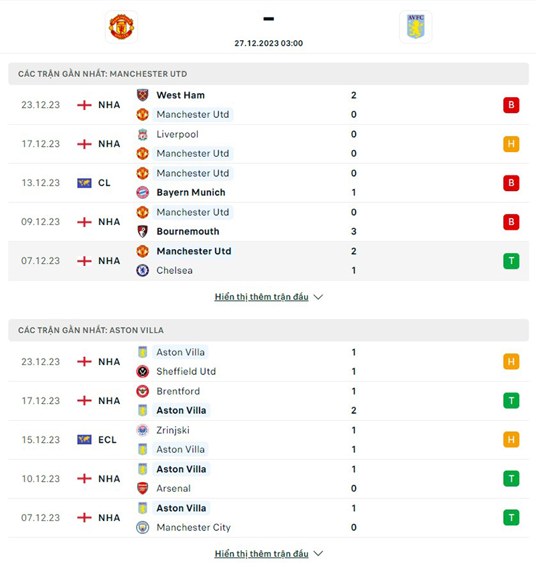Select the Aston Villa AVFC logo

415,27
